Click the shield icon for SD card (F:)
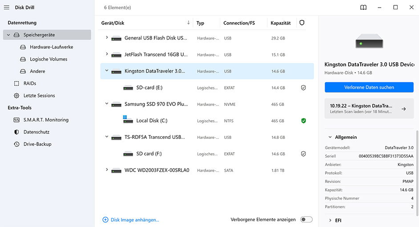Viewport: 419px width, 227px height. pyautogui.click(x=303, y=154)
